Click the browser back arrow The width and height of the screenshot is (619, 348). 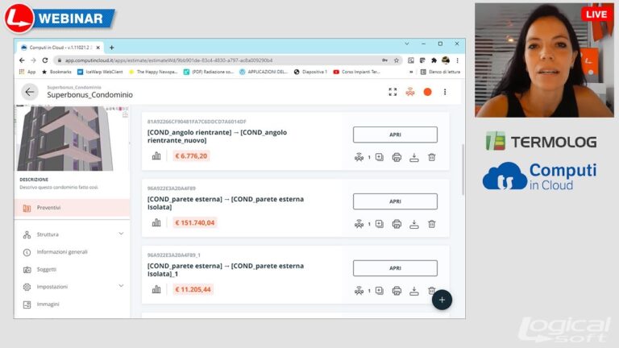click(x=22, y=60)
